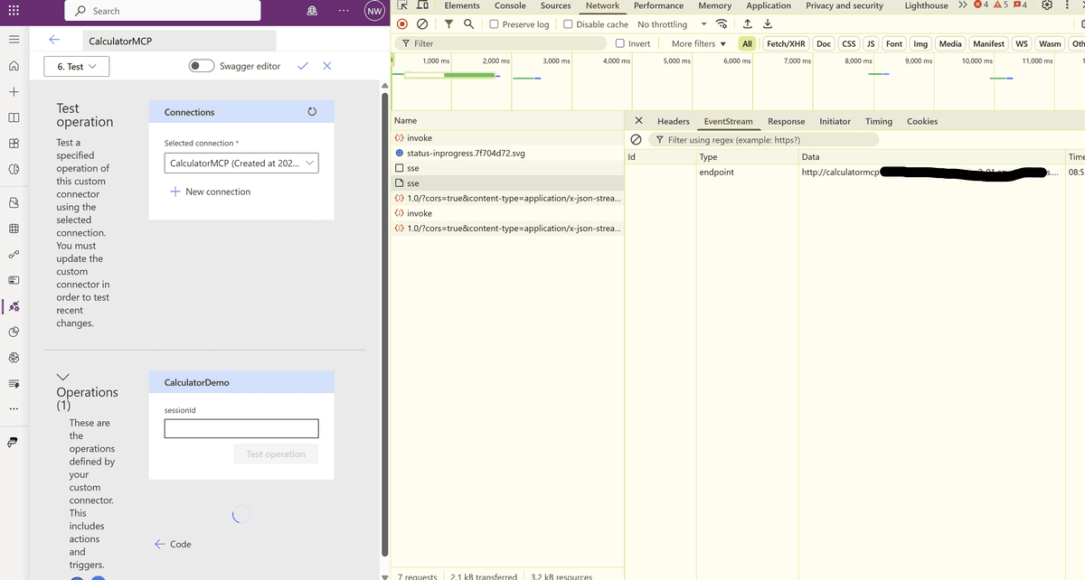Click the endpoint event row
1085x580 pixels.
click(x=854, y=172)
